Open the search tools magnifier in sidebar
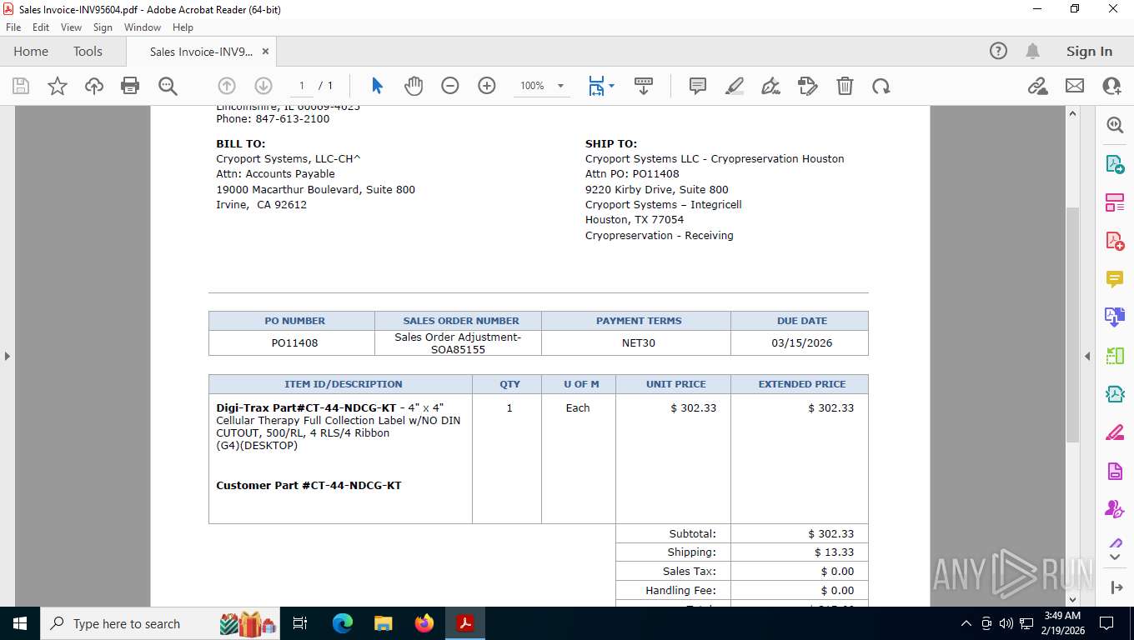Image resolution: width=1134 pixels, height=640 pixels. tap(1115, 125)
